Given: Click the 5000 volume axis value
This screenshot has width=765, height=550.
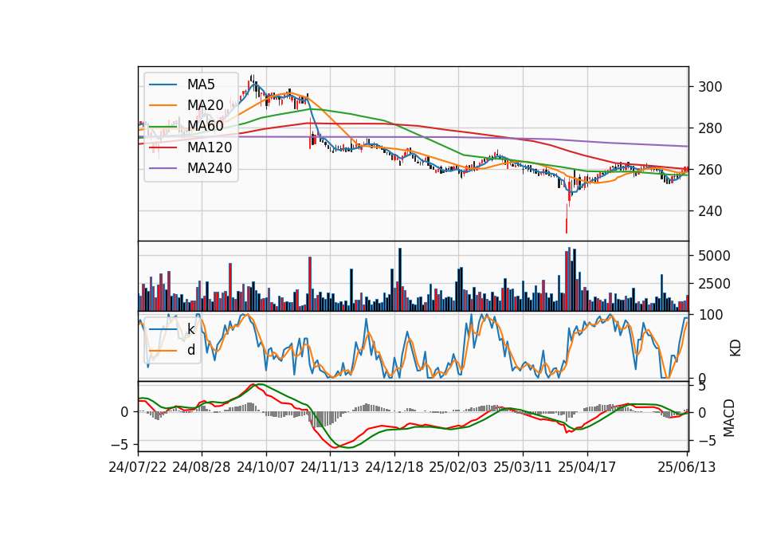Looking at the screenshot, I should click(x=714, y=256).
